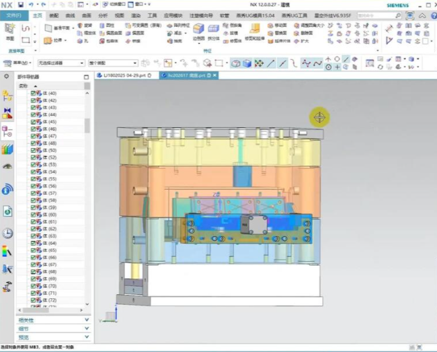Open the 文件(F) file menu
Screen dimensions: 437x352
tap(14, 15)
